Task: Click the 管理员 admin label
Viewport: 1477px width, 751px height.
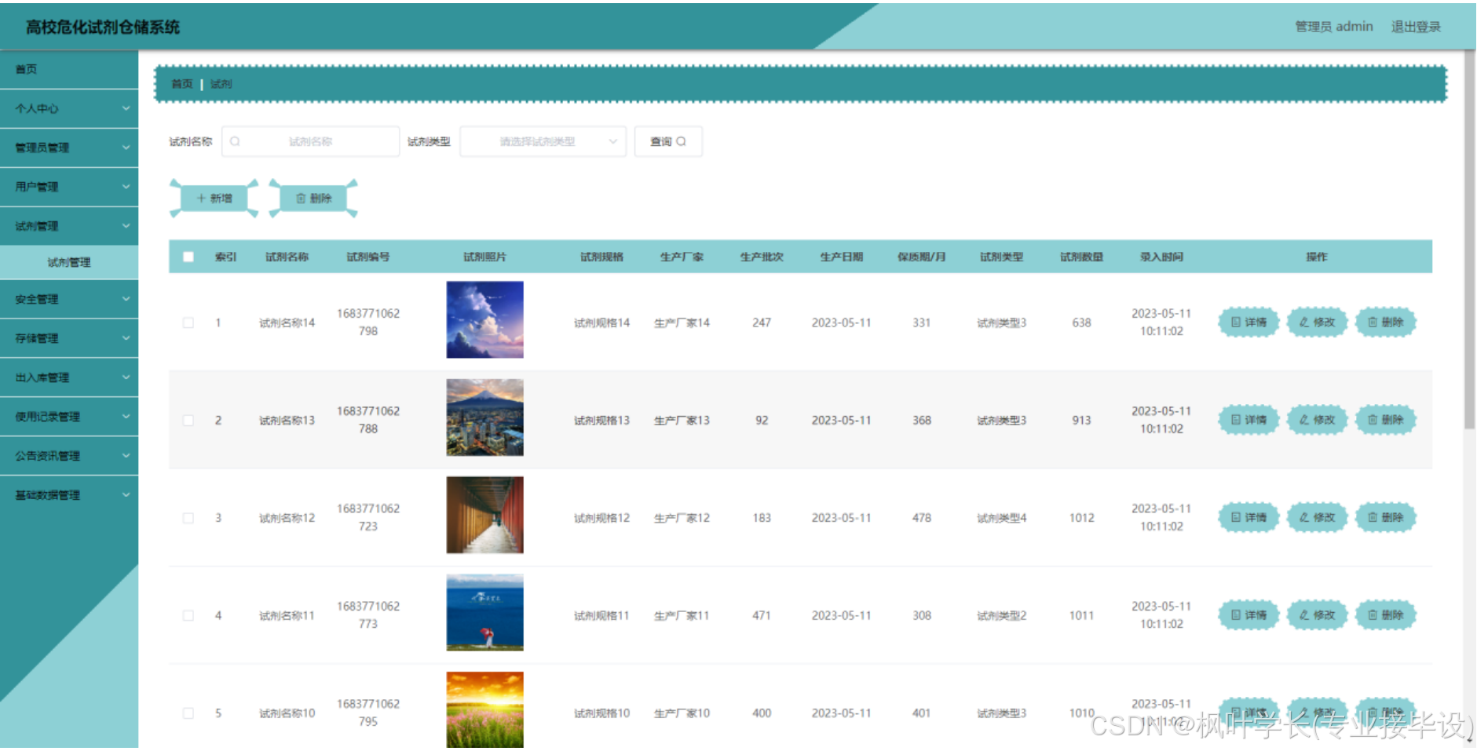Action: (1333, 27)
